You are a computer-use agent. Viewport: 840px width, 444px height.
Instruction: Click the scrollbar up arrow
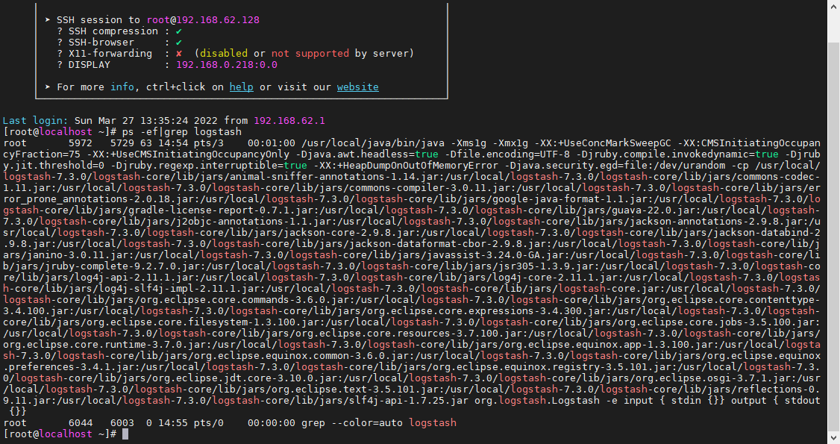(833, 6)
